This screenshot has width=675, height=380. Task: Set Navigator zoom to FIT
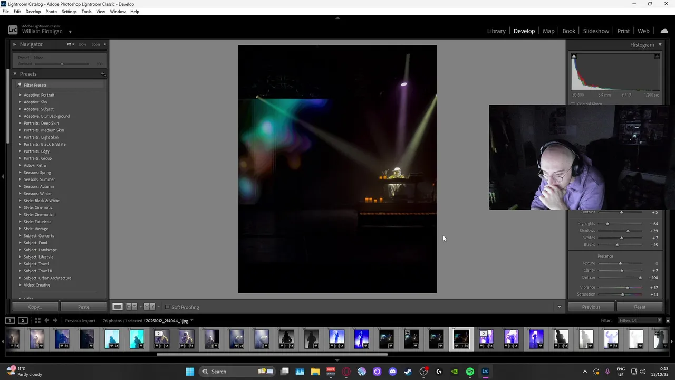69,44
